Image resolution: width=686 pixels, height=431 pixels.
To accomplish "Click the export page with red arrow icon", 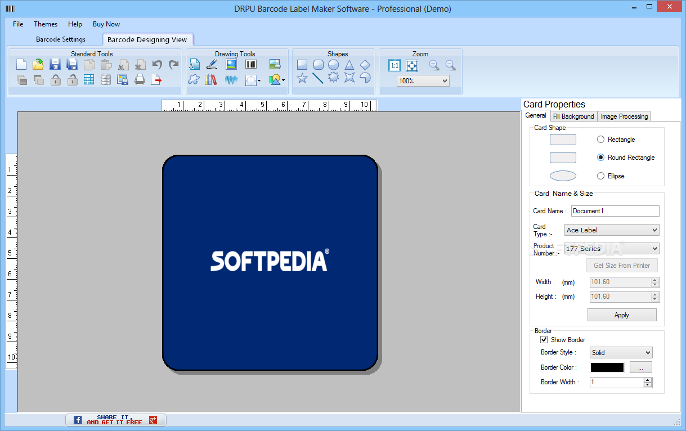I will point(156,79).
